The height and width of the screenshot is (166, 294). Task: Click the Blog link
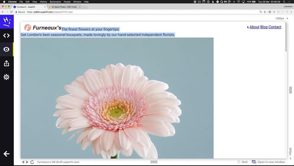264,27
